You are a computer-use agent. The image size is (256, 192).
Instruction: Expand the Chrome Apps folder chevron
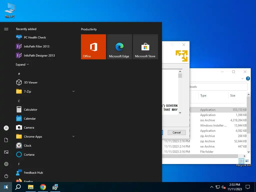(73, 136)
